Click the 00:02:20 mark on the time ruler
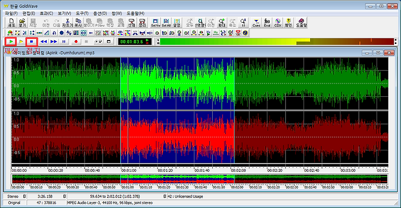Image resolution: width=401 pixels, height=208 pixels. tap(275, 170)
